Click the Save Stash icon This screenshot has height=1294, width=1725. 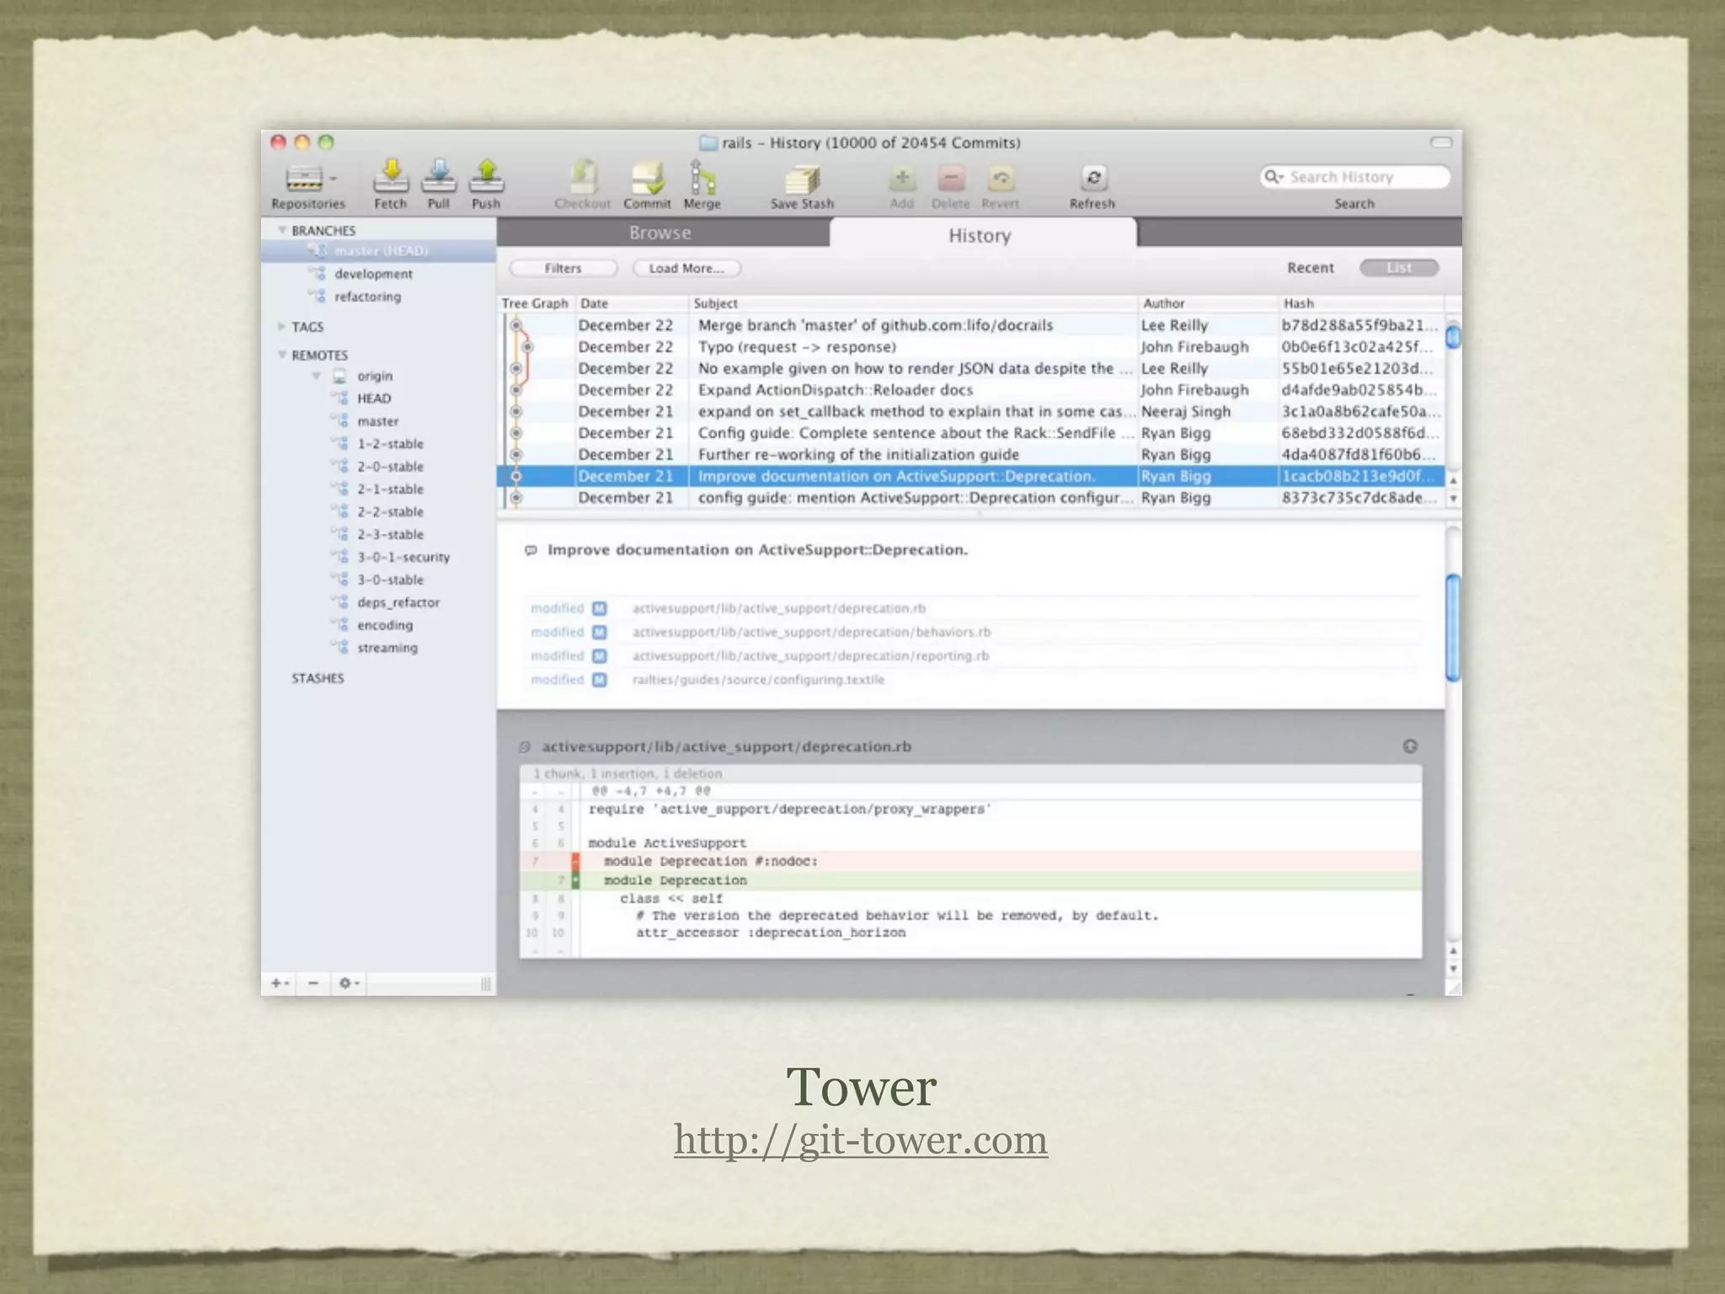(802, 179)
